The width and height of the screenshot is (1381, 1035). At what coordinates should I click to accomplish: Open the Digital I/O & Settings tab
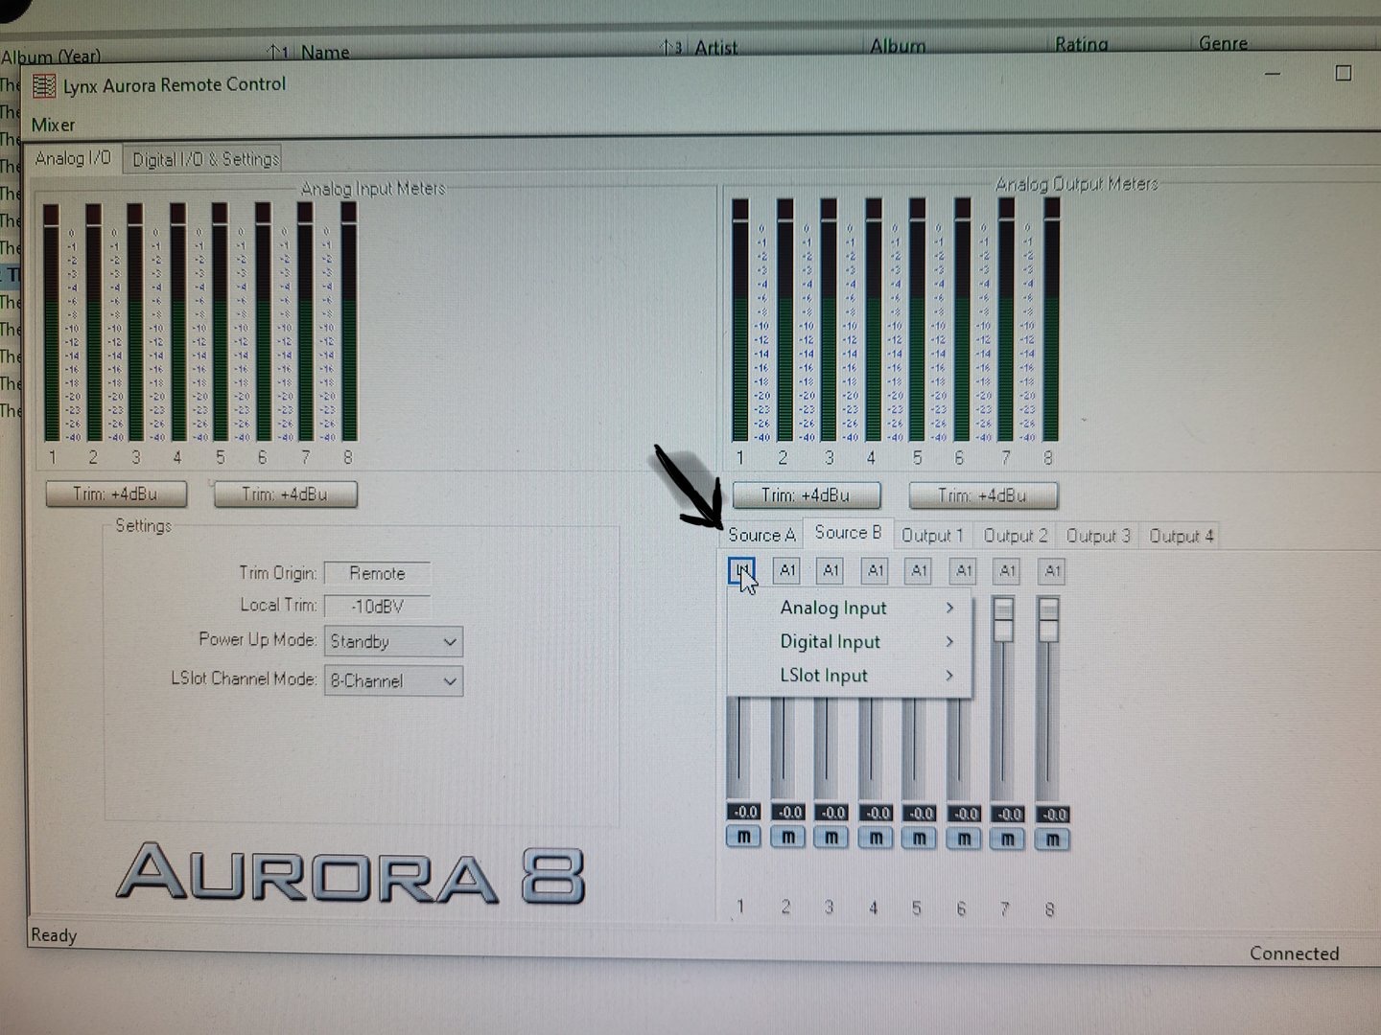(205, 159)
